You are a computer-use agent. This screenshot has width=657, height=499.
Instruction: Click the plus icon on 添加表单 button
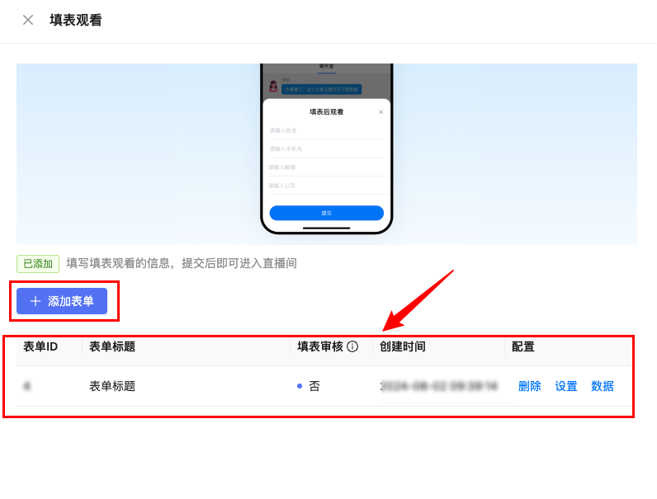coord(35,301)
